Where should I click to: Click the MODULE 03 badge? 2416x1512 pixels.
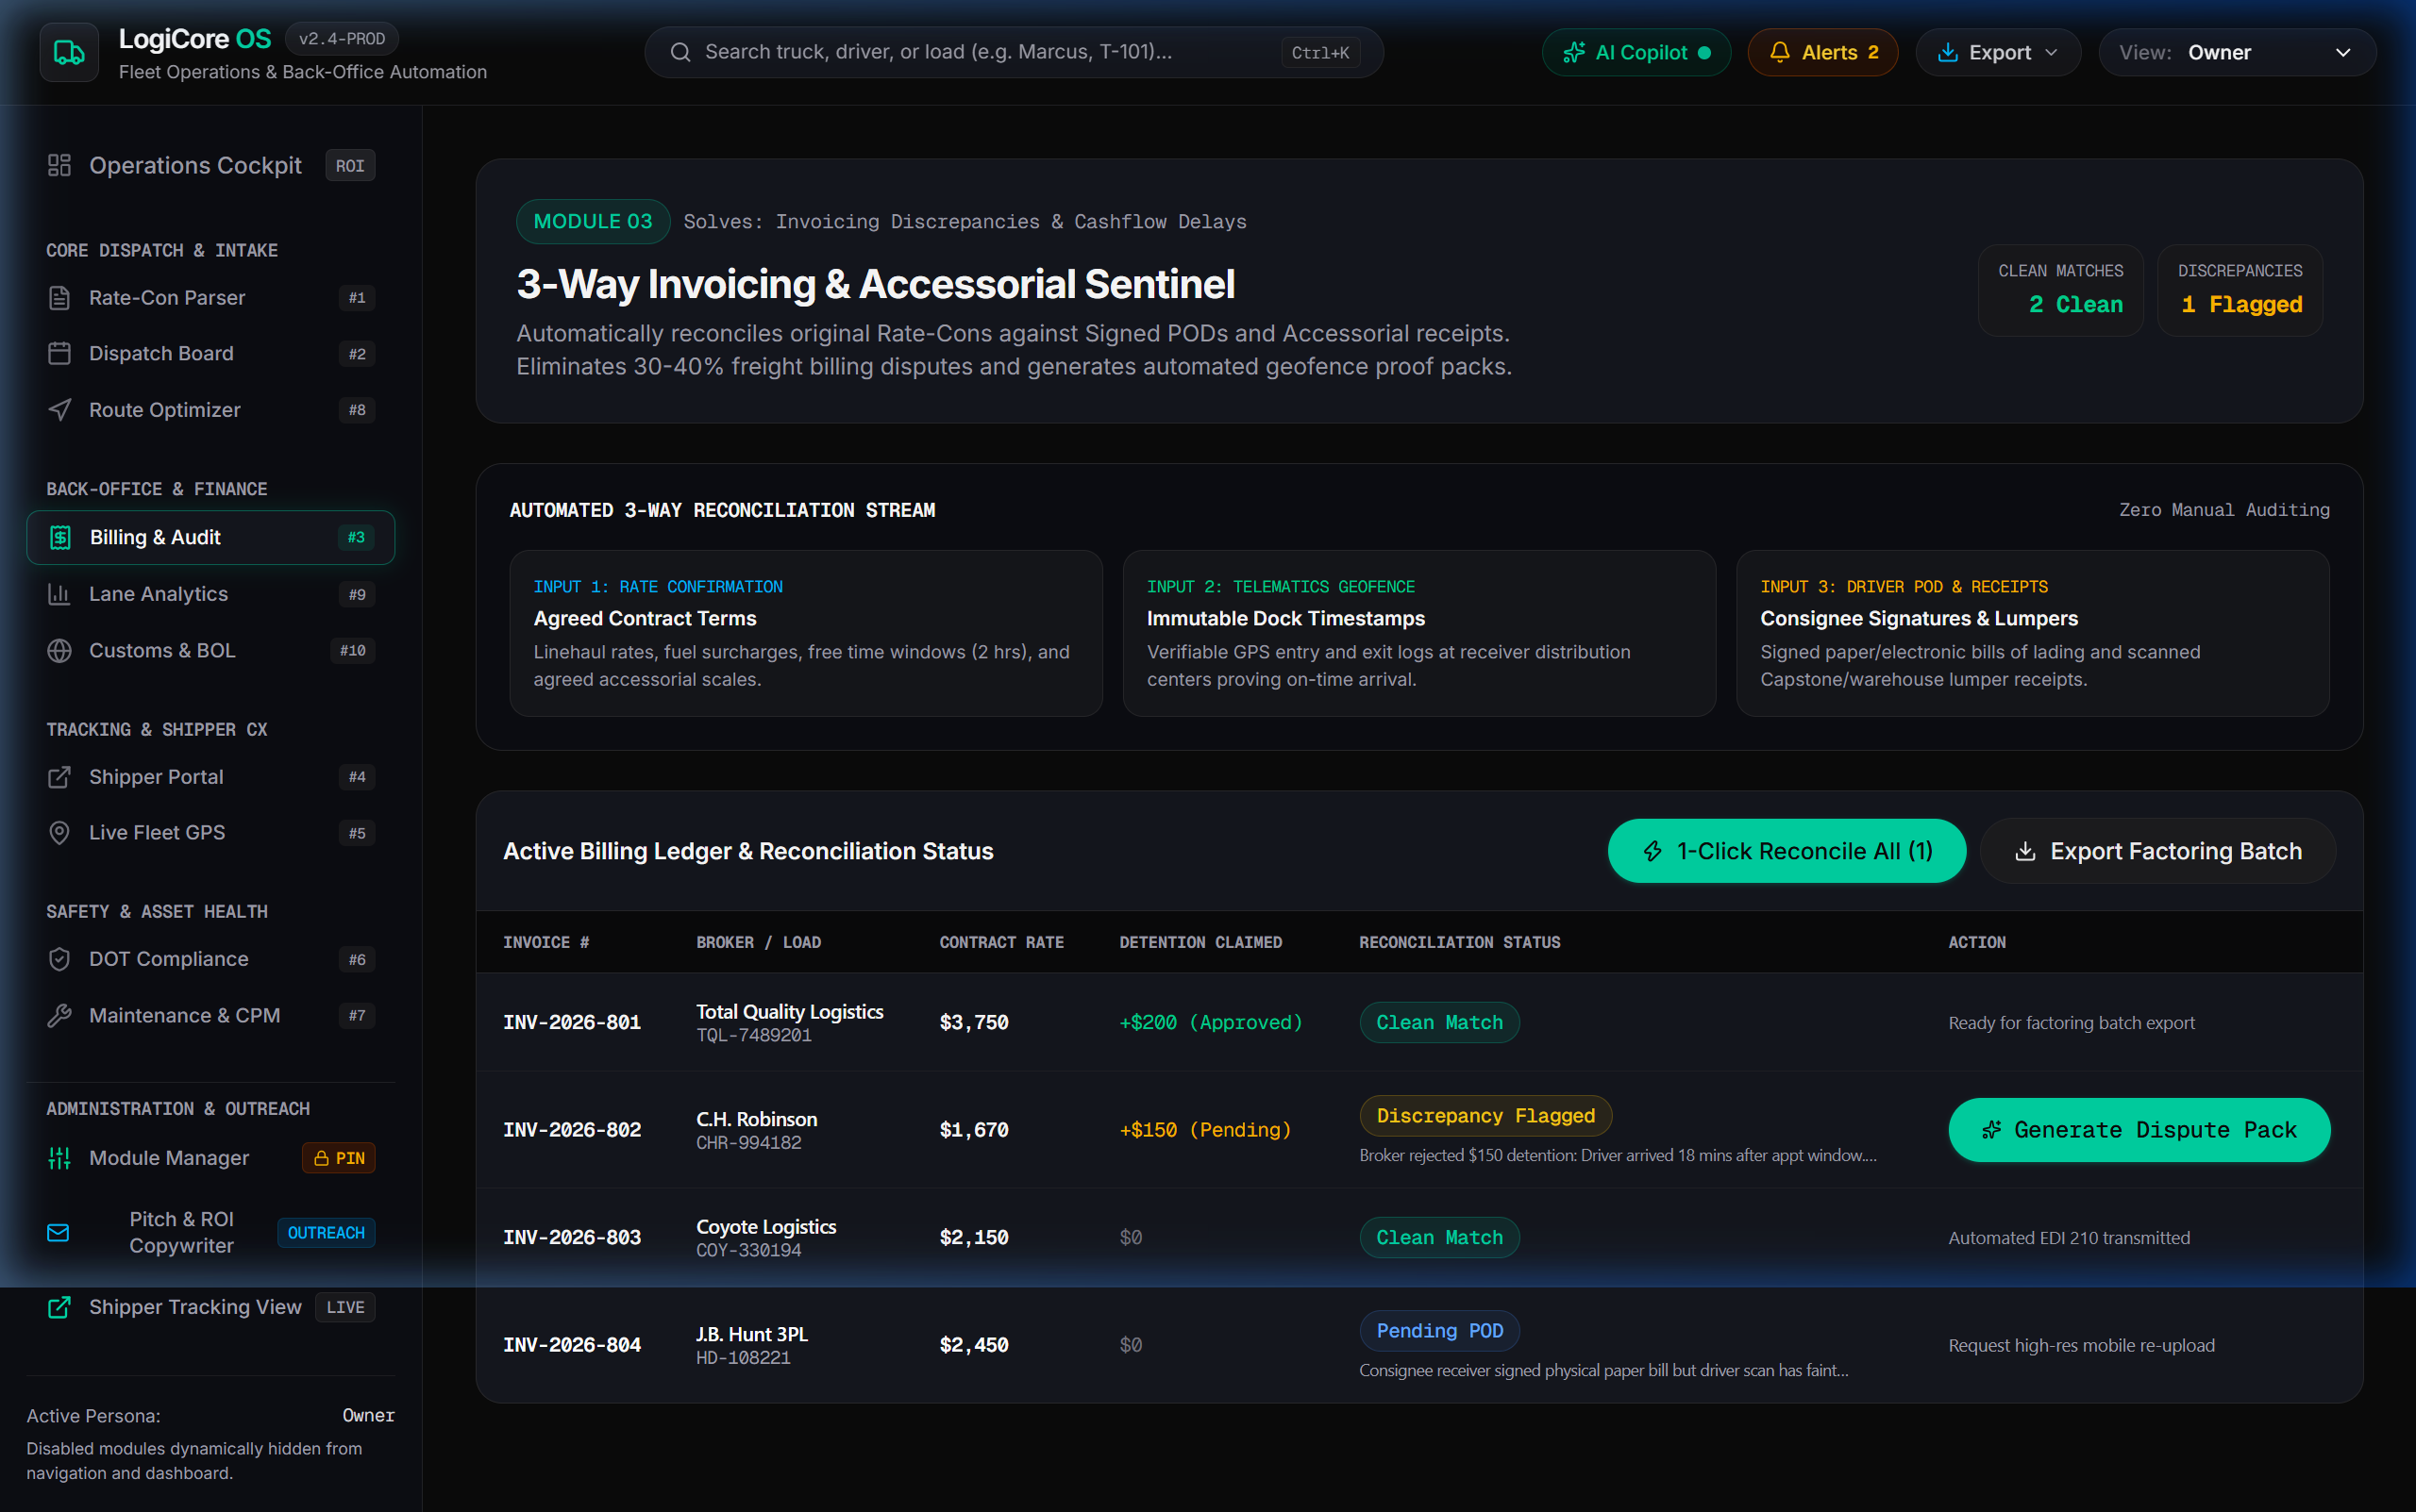[x=594, y=222]
